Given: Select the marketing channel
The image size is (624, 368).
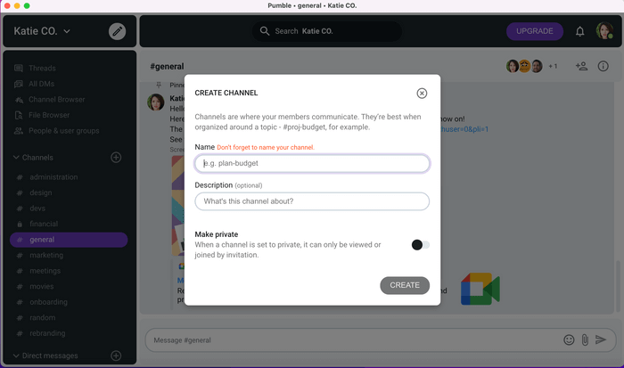Looking at the screenshot, I should 69,255.
